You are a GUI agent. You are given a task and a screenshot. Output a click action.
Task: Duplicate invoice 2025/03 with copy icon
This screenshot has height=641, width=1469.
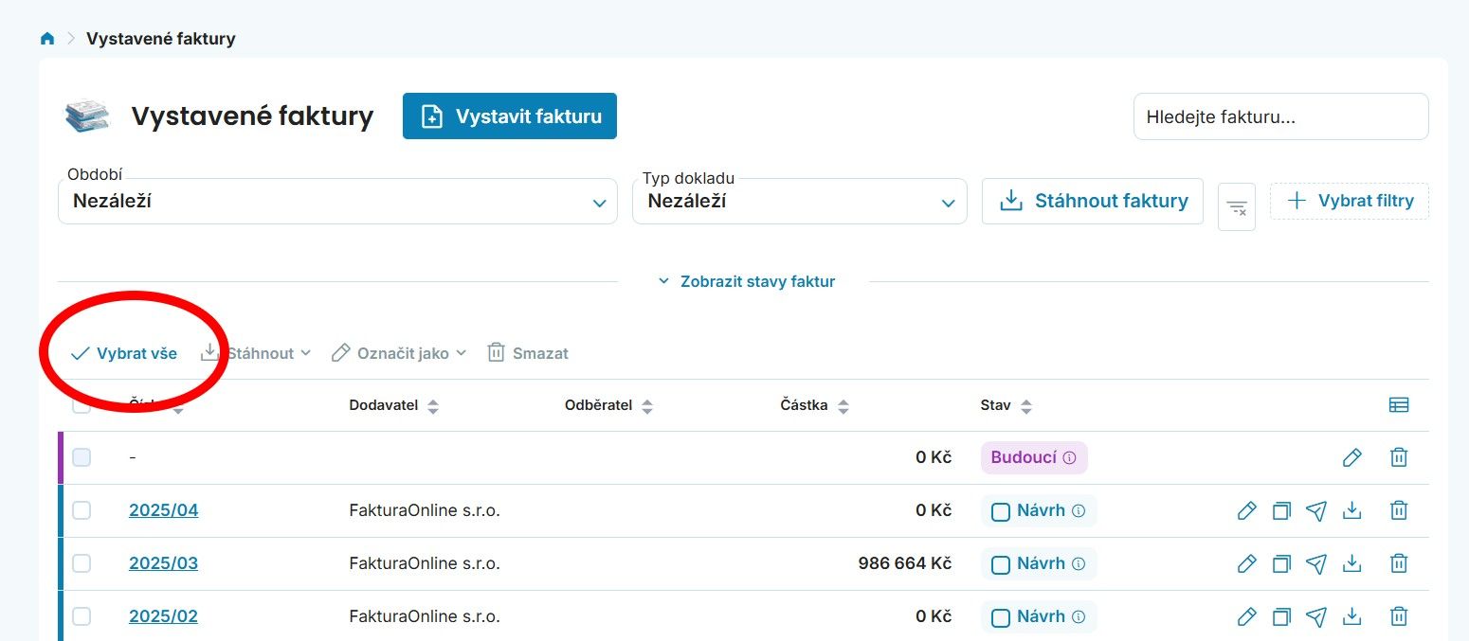[x=1281, y=563]
